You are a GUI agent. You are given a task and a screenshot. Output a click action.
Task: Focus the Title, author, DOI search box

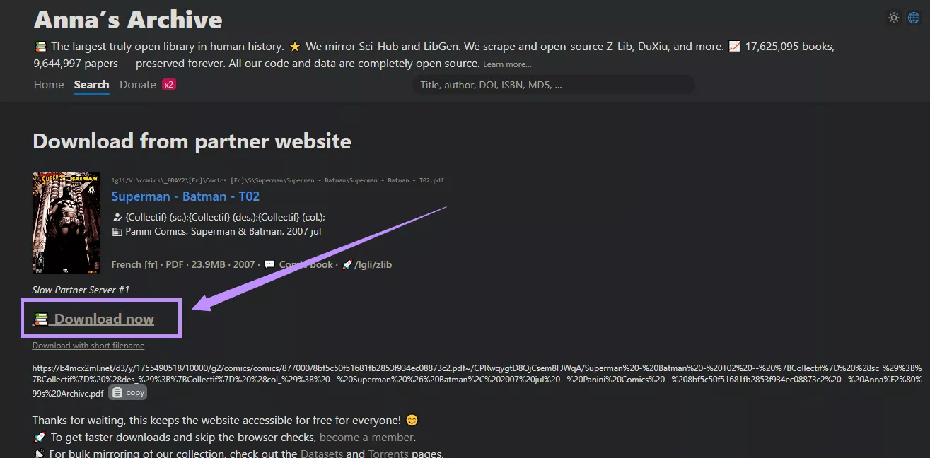point(553,85)
